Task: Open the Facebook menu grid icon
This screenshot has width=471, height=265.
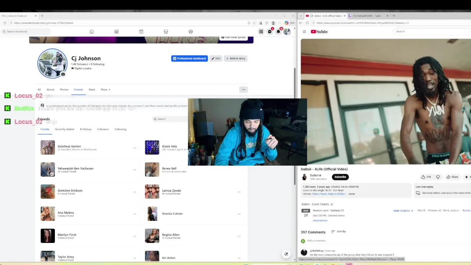Action: (261, 32)
